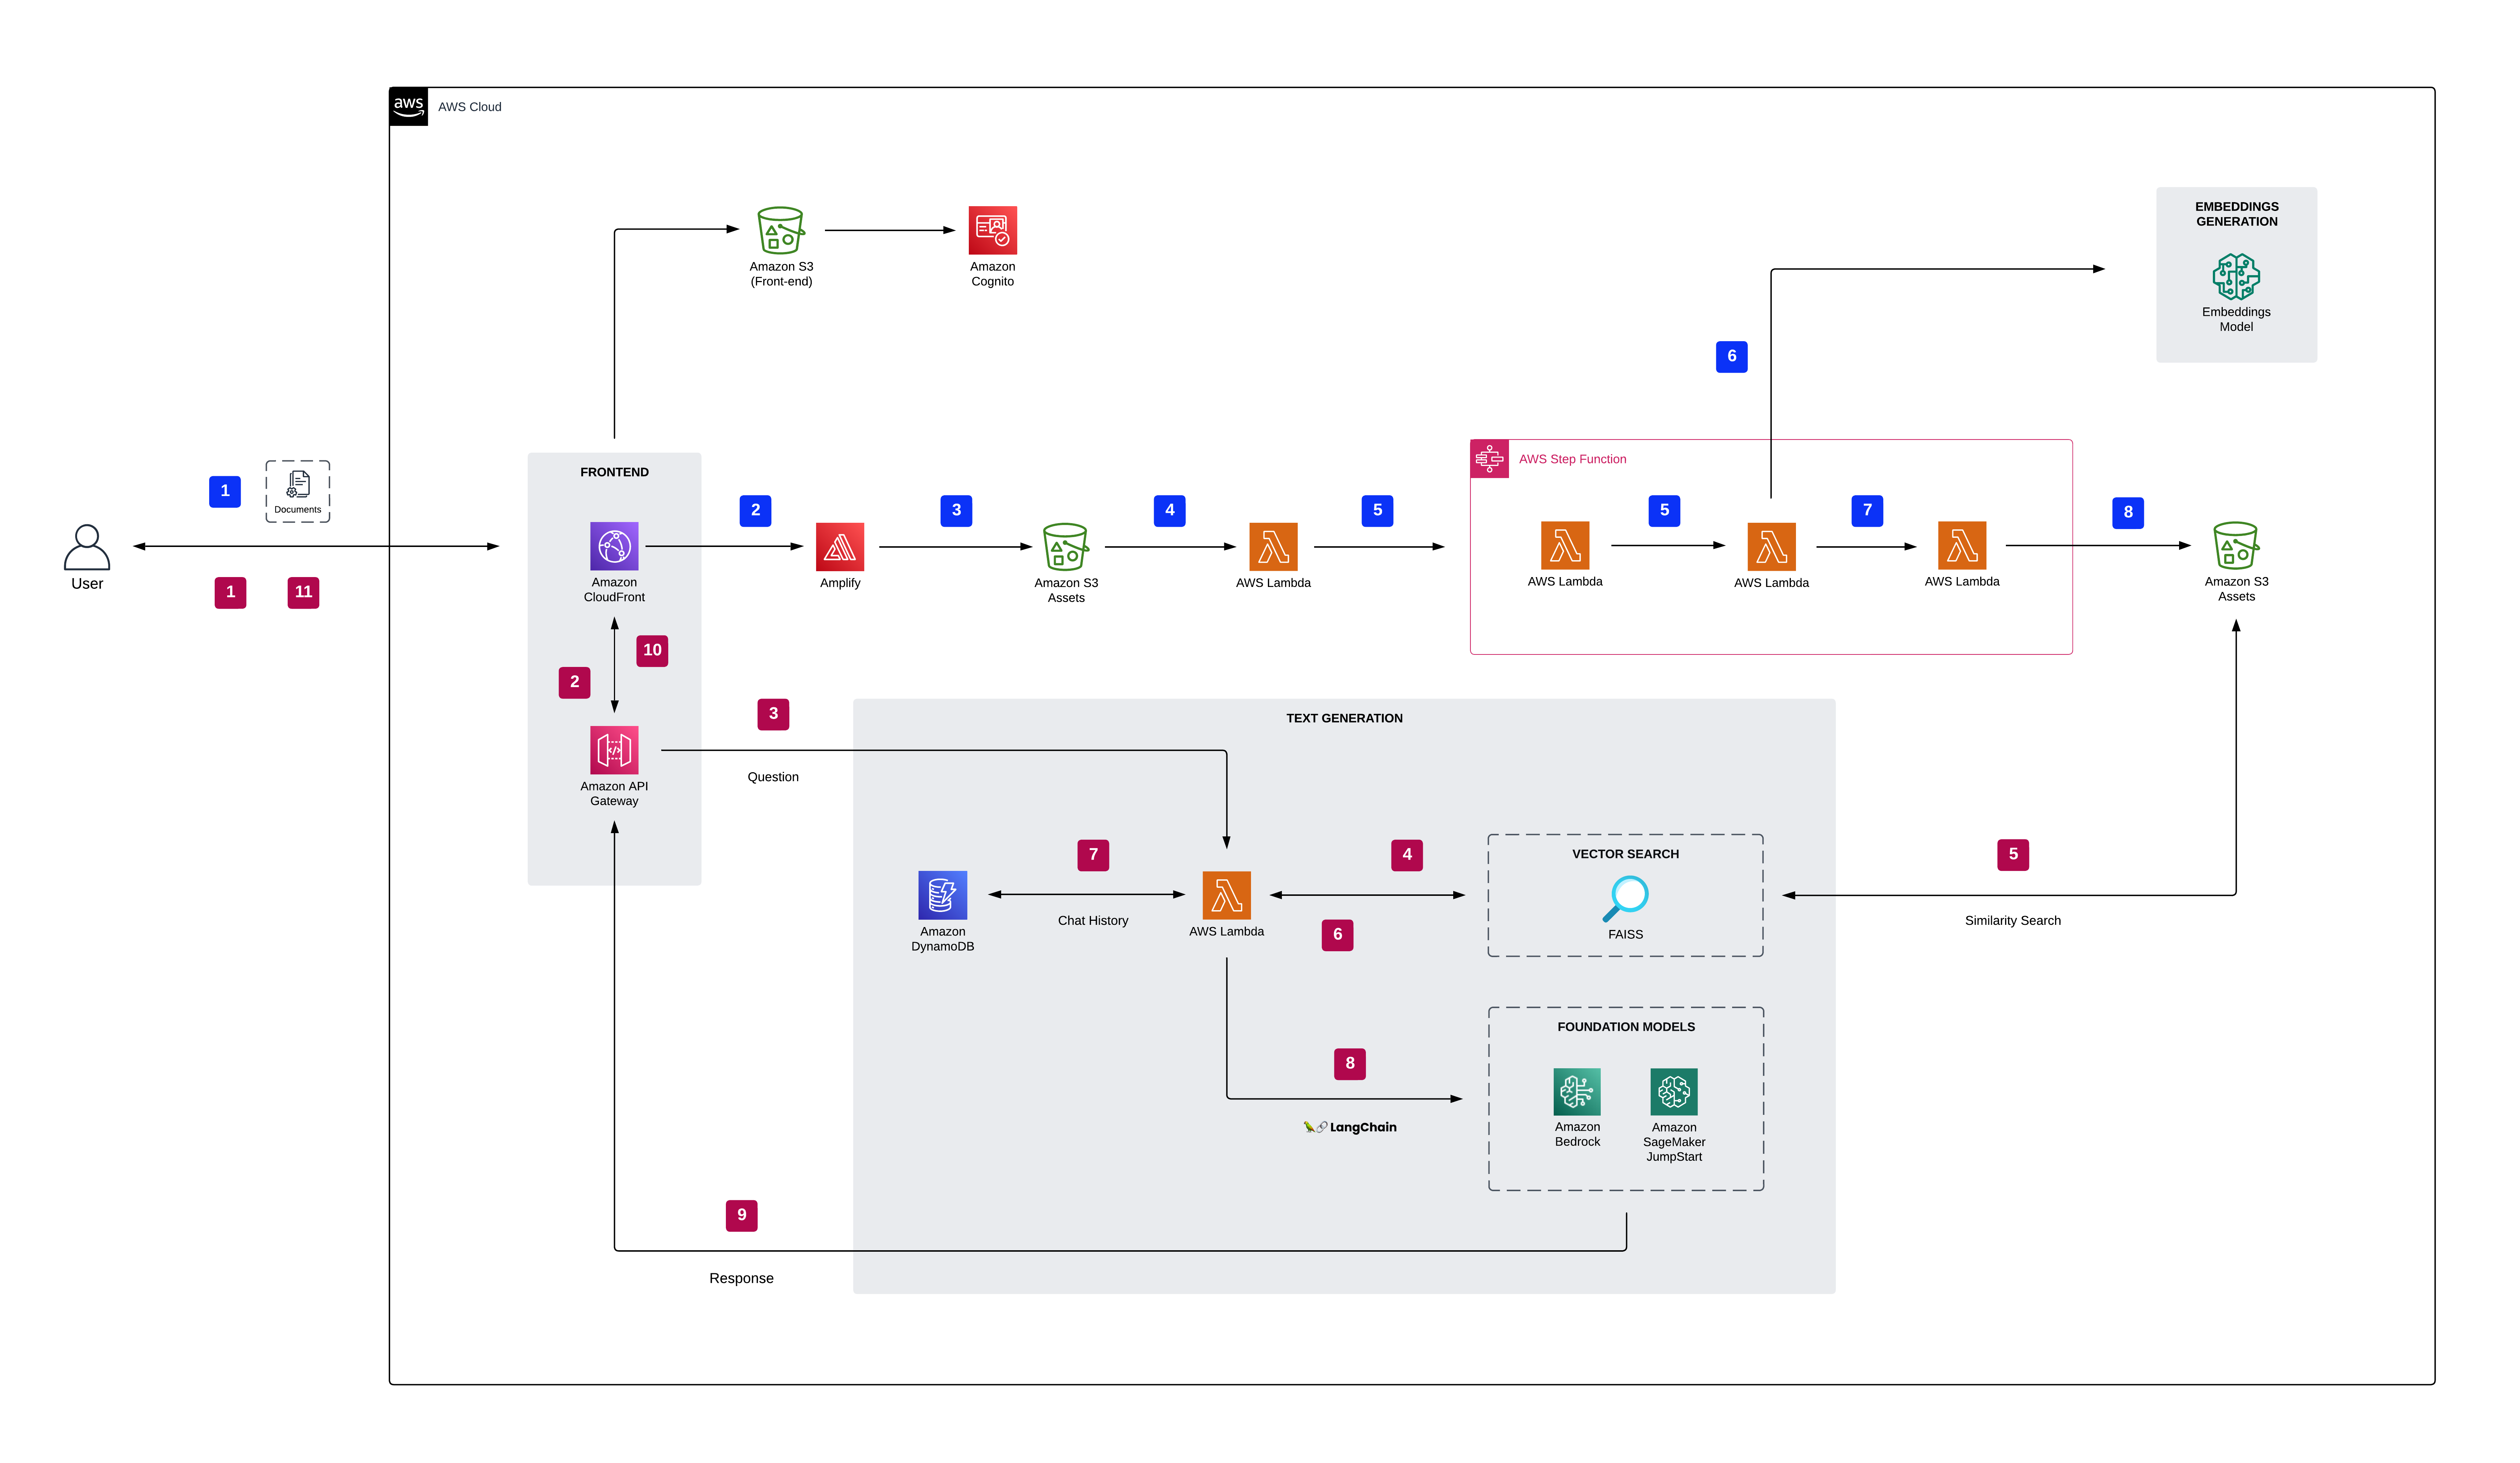Click the red step 9 Response marker
This screenshot has height=1463, width=2520.
(x=741, y=1215)
